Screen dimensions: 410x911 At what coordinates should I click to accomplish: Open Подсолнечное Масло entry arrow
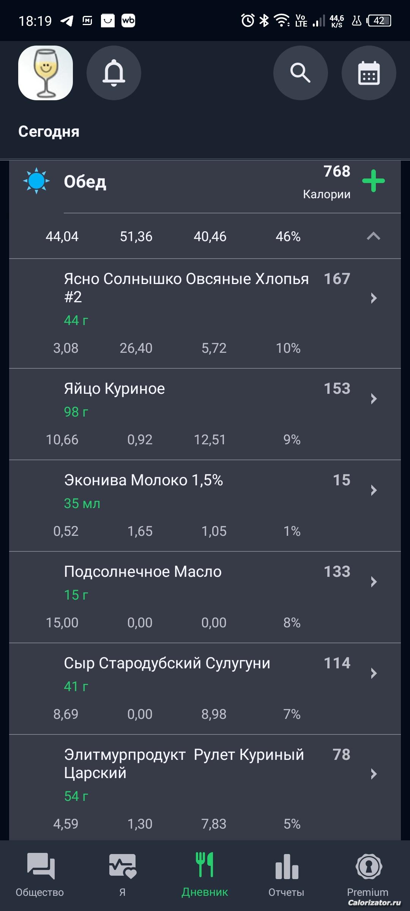373,582
